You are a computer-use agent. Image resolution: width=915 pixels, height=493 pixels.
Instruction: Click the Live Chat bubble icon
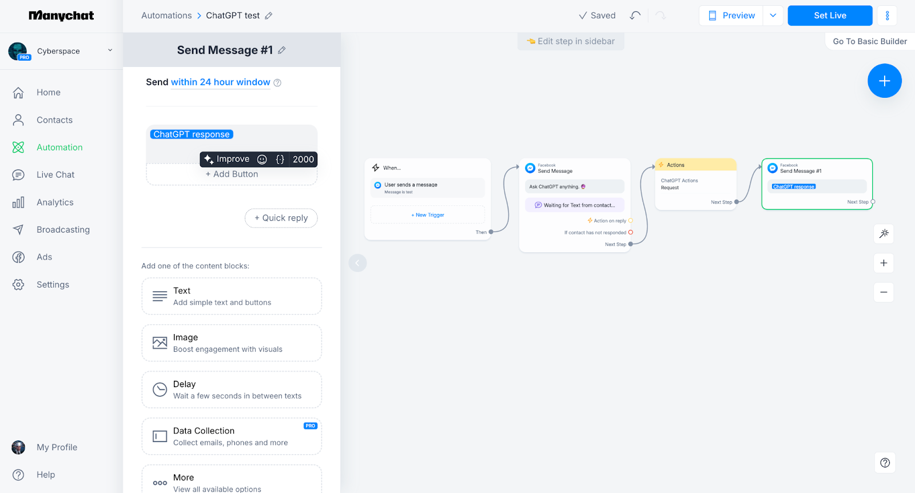click(x=18, y=174)
